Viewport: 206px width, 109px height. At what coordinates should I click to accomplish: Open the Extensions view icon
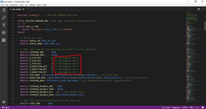point(4,40)
